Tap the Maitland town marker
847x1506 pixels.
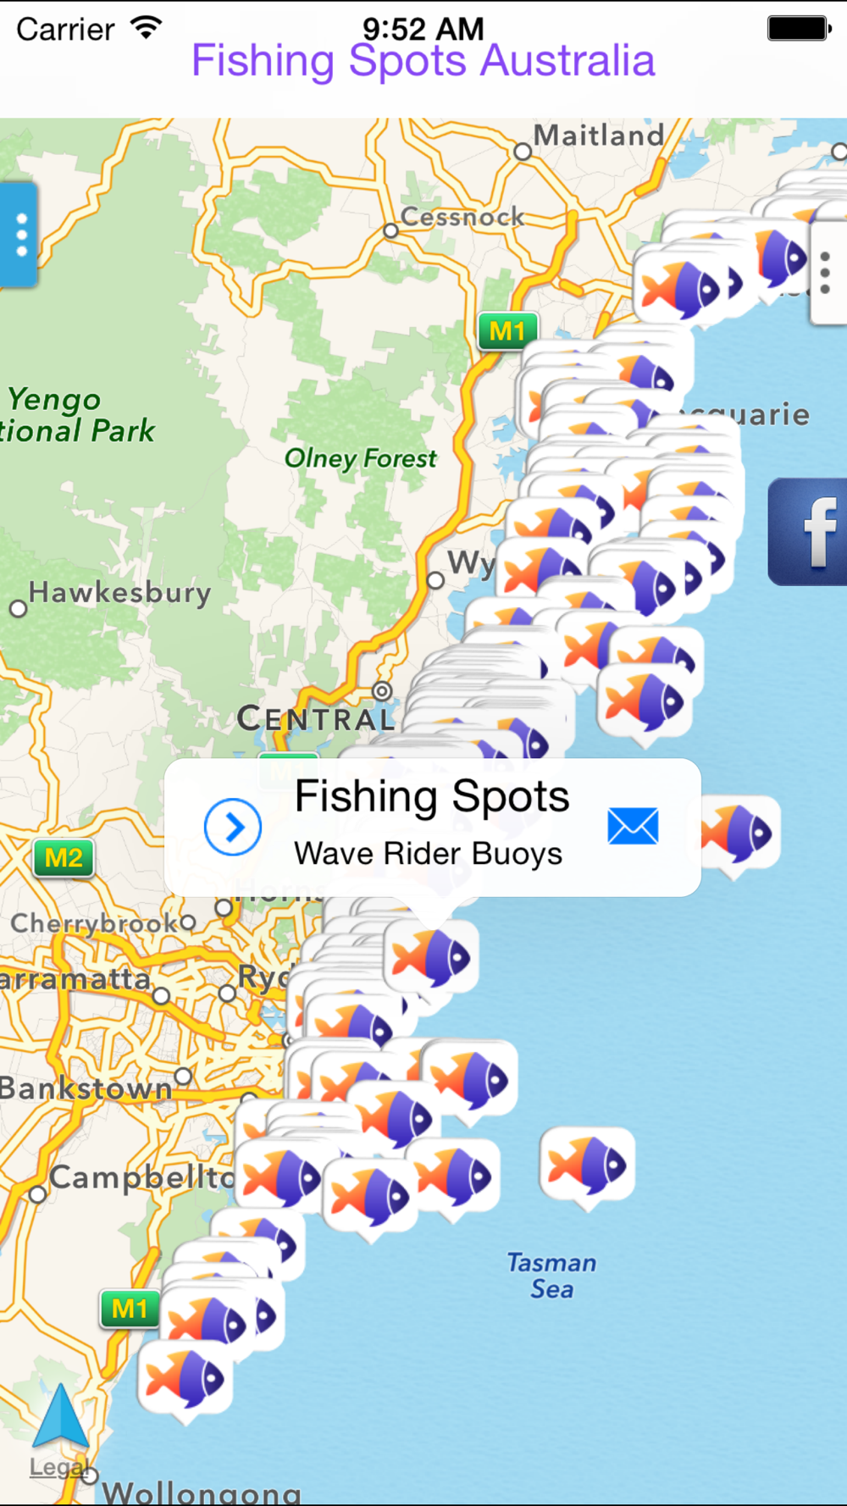click(523, 152)
